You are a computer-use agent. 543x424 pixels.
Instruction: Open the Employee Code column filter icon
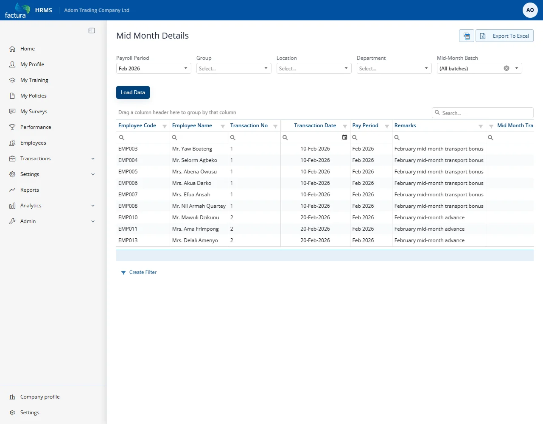pos(165,126)
